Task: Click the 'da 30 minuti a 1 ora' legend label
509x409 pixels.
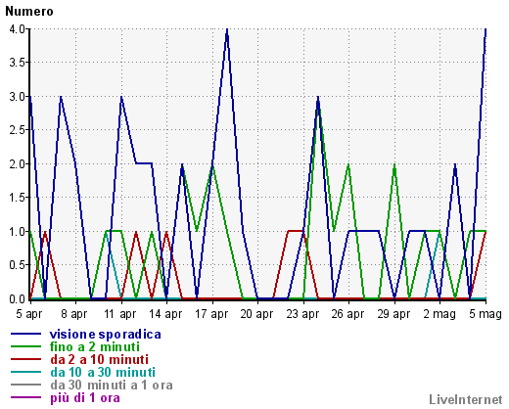Action: 112,386
